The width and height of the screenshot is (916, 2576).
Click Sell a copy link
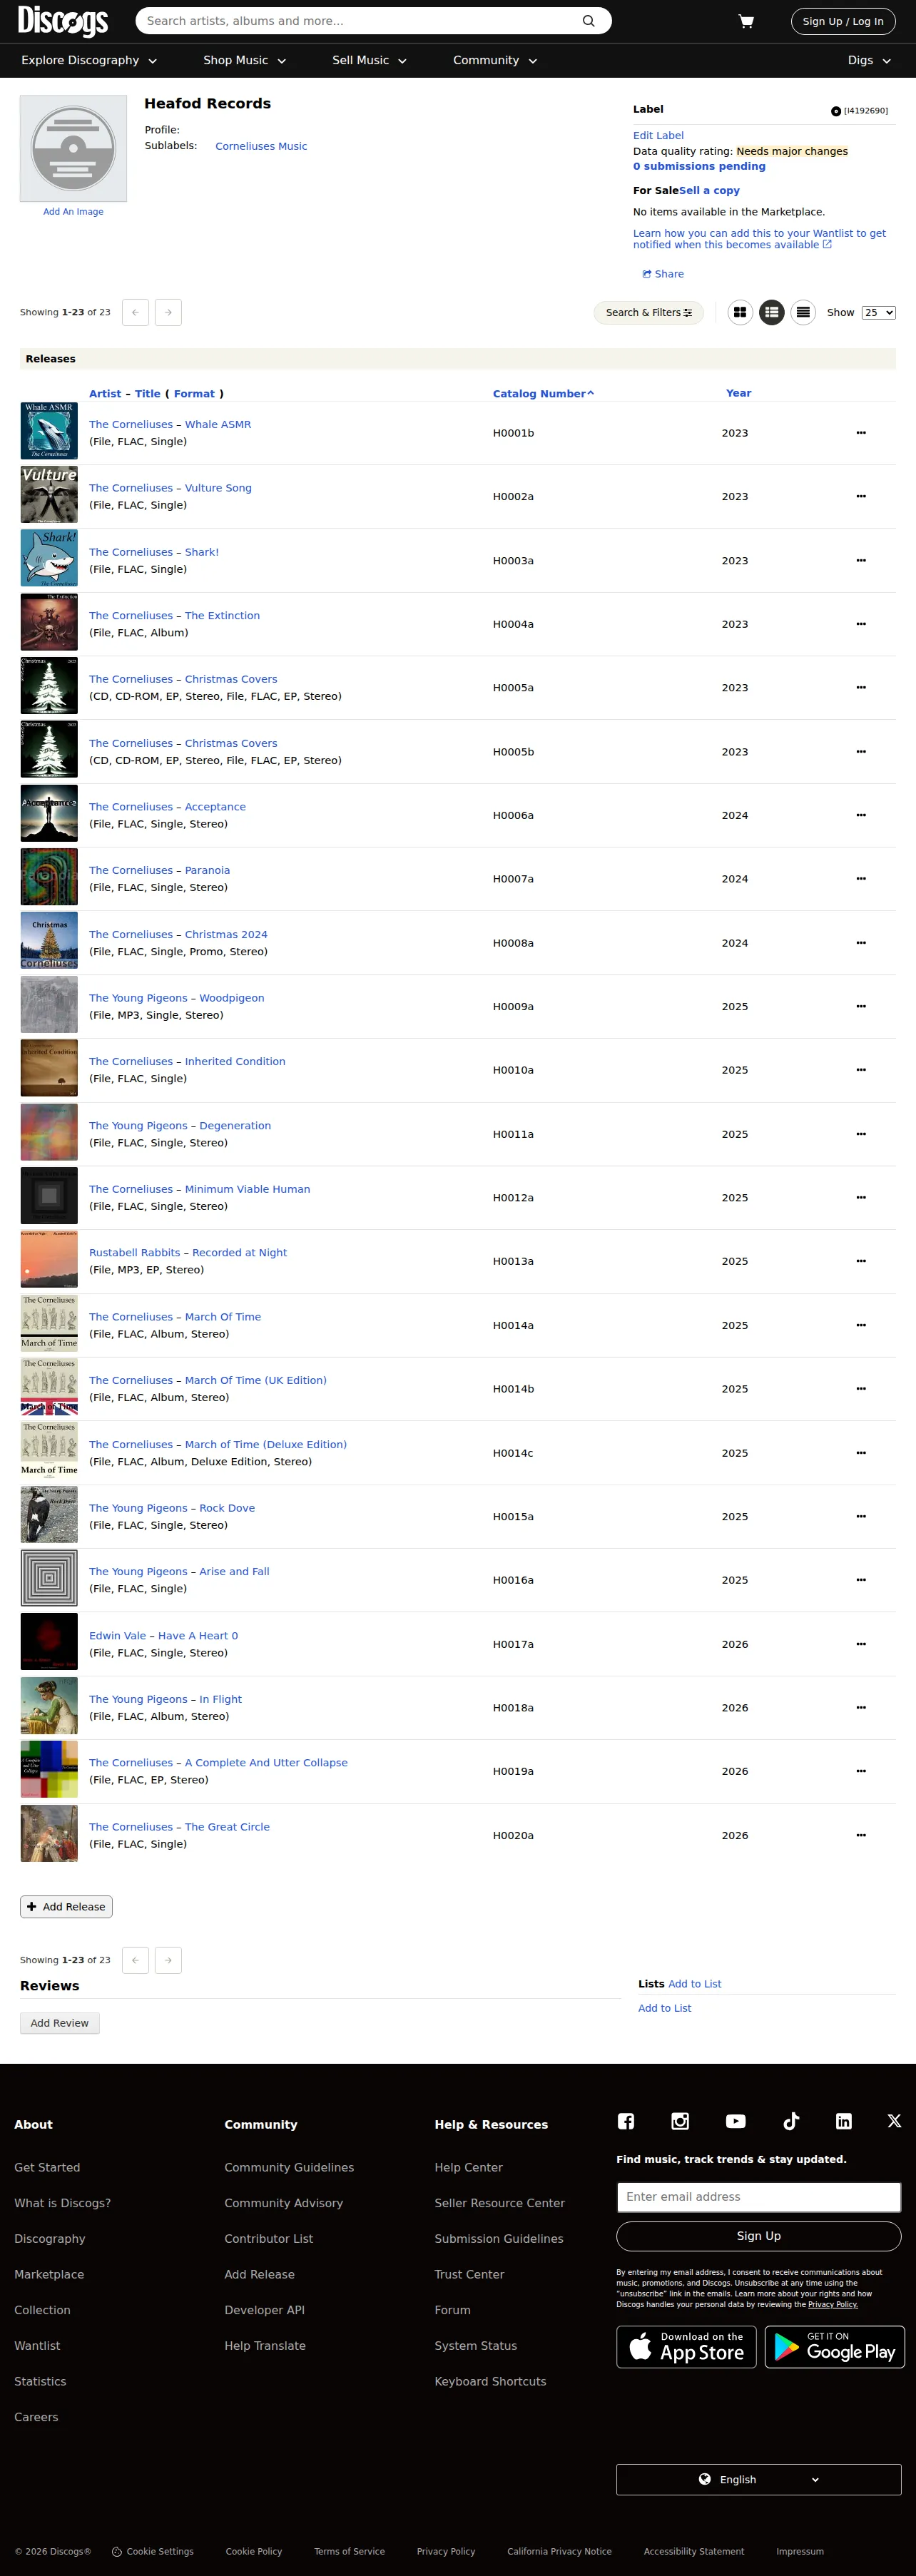pyautogui.click(x=710, y=190)
